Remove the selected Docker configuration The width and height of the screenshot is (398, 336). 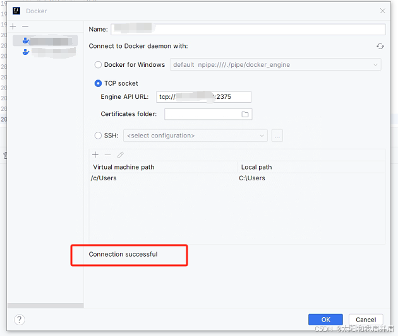pos(25,26)
